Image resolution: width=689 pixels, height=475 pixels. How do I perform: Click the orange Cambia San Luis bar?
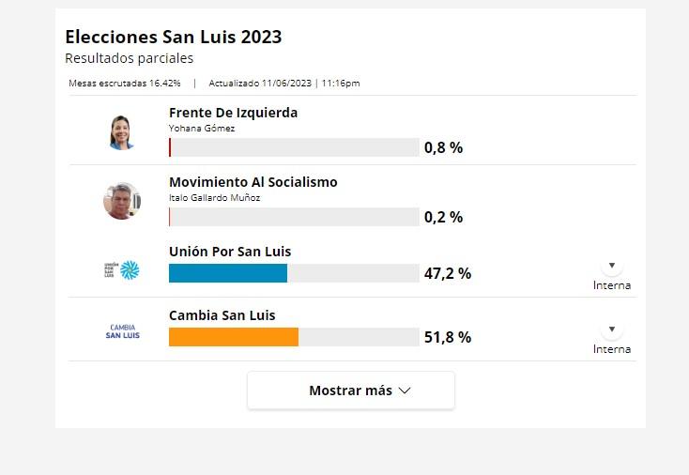pos(234,337)
